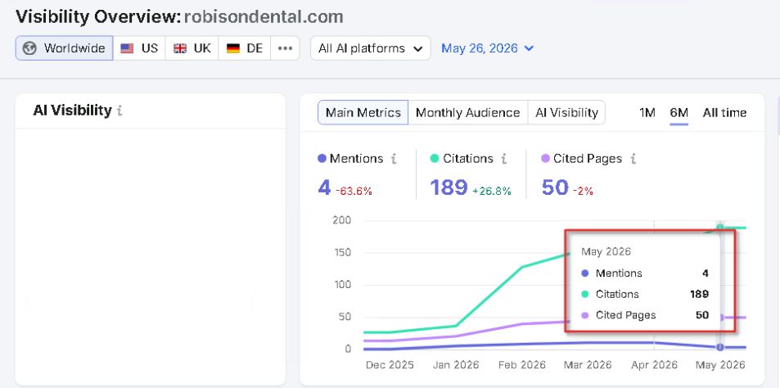Click the +26.8% citations change
Viewport: 780px width, 388px height.
pos(491,191)
